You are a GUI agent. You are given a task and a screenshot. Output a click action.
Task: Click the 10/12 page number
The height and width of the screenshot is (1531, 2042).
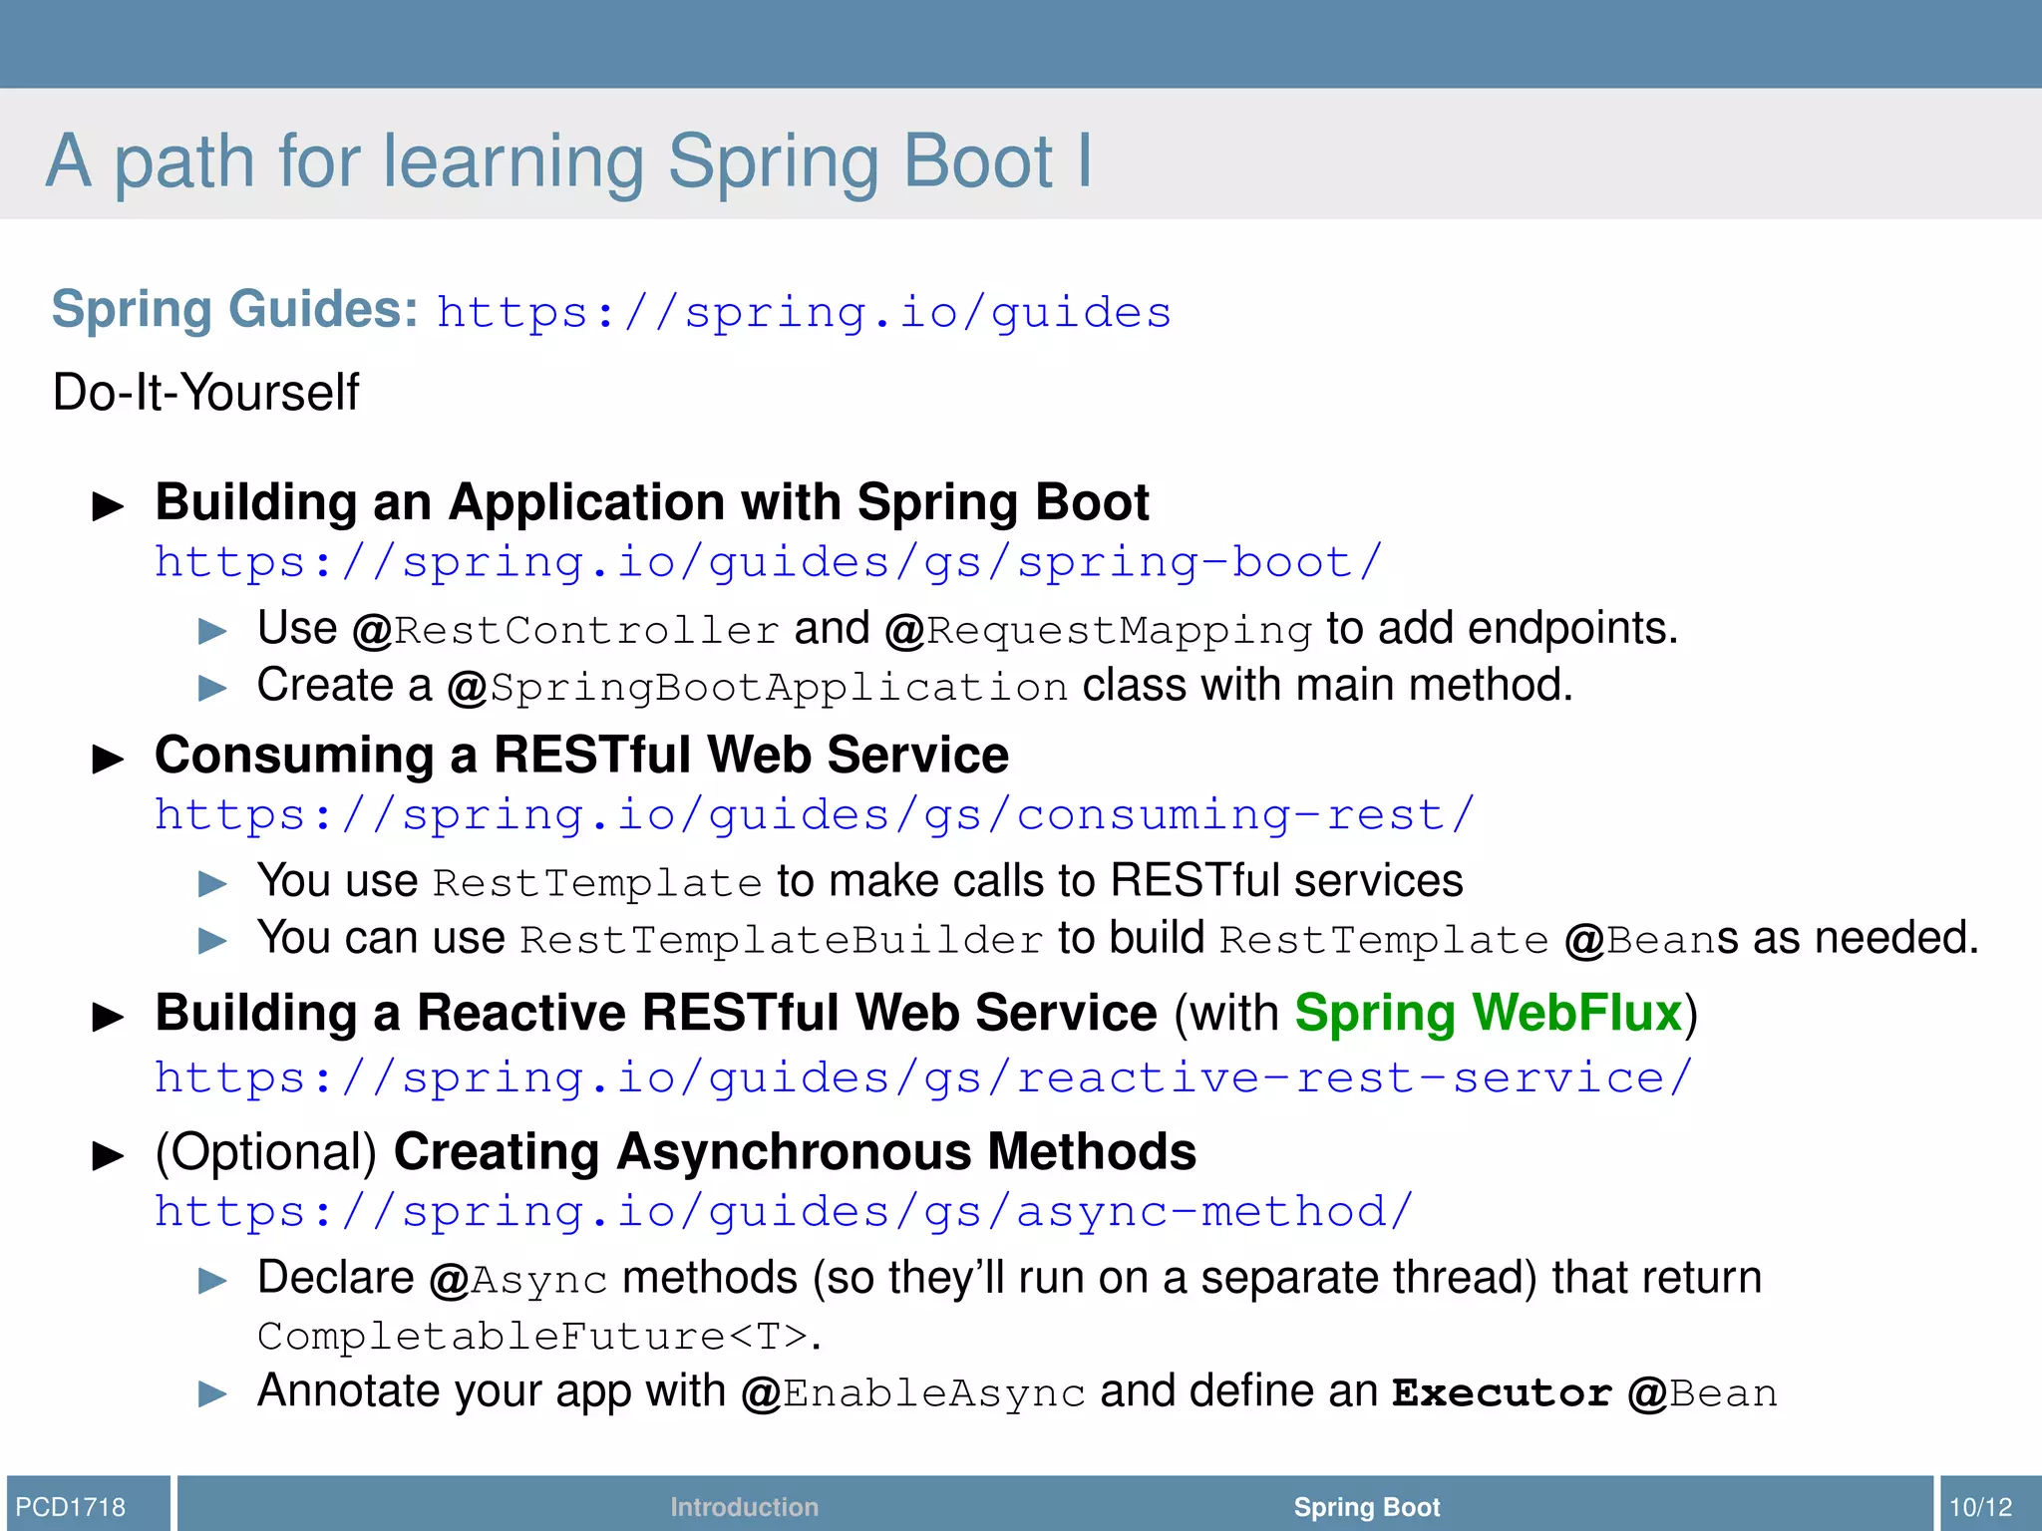[x=1980, y=1506]
